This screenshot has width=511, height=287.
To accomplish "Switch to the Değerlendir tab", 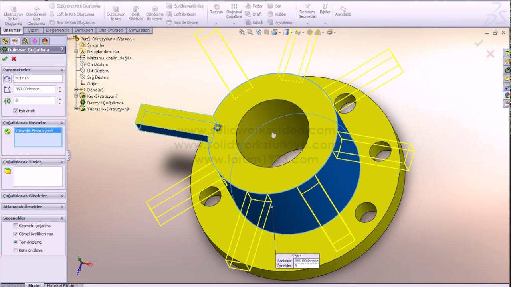I will pyautogui.click(x=57, y=30).
